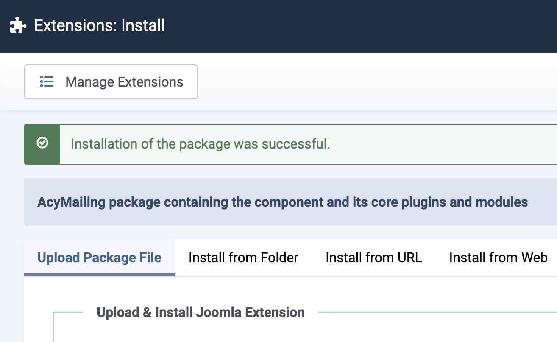Click the puzzle piece extensions icon
Viewport: 557px width, 342px height.
(18, 25)
